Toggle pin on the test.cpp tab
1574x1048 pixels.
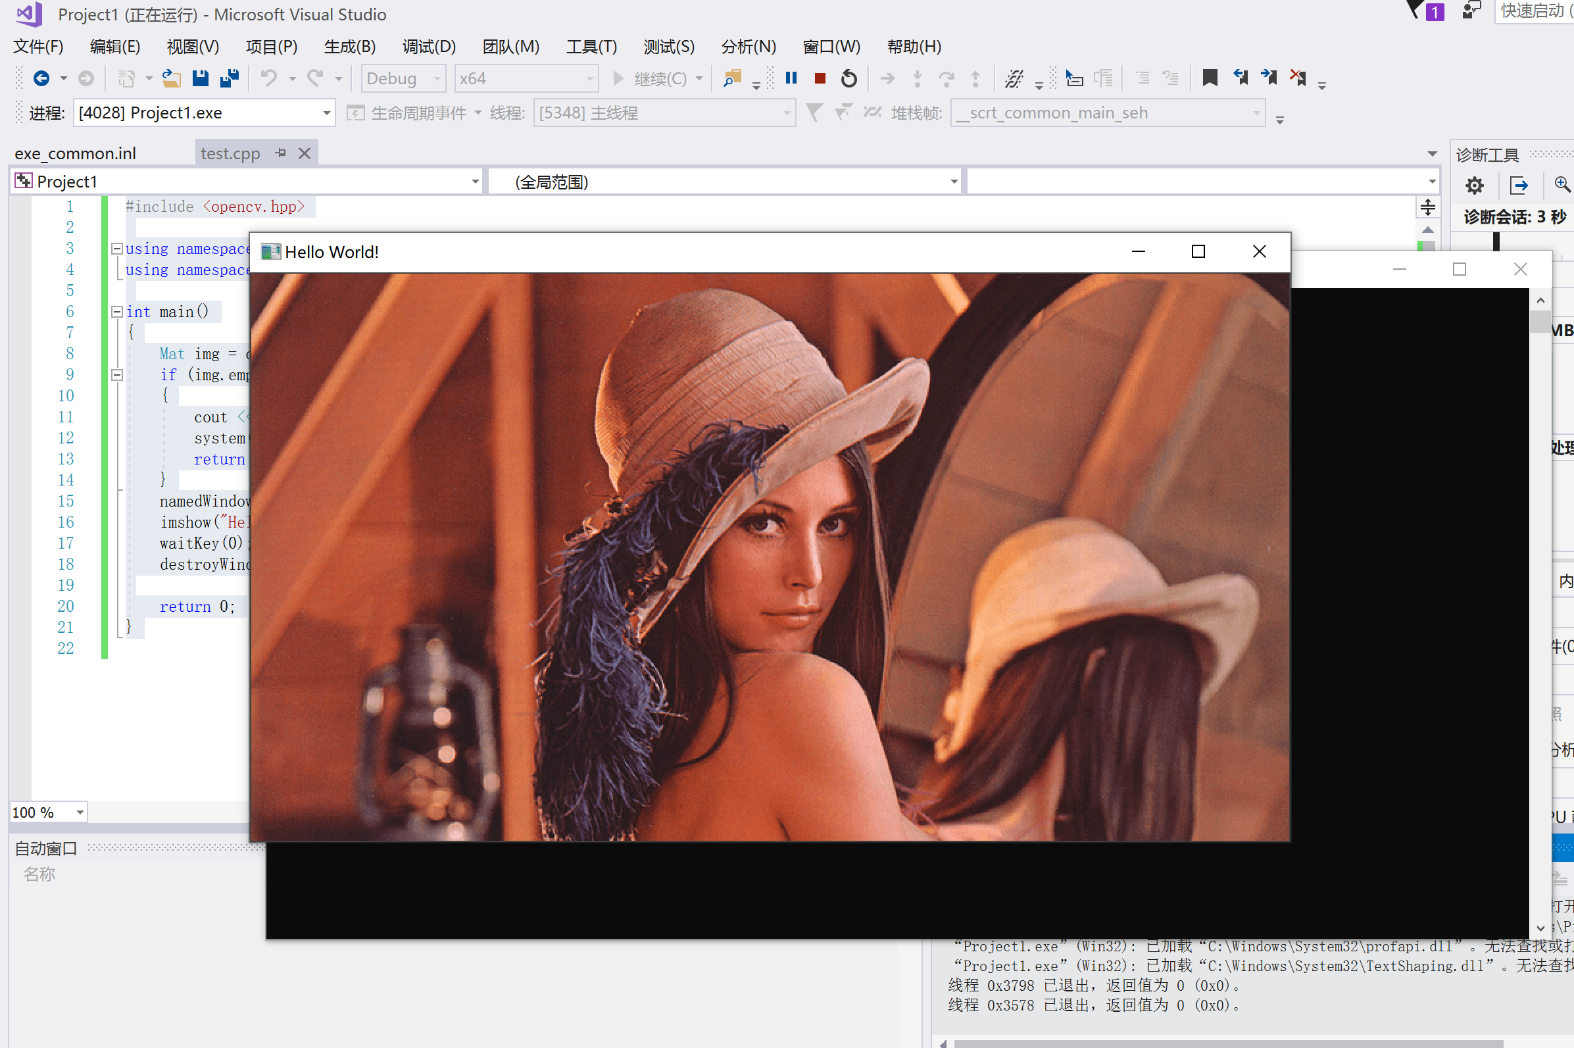tap(281, 153)
